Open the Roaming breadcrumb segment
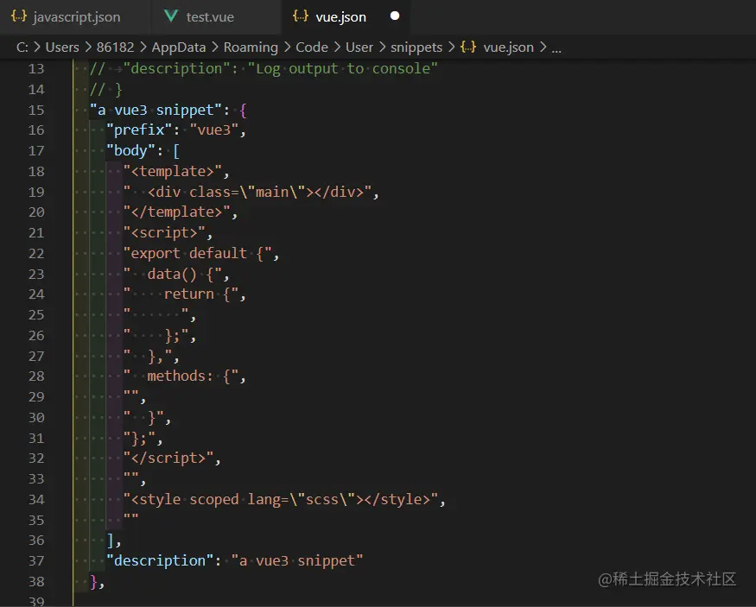 (x=251, y=47)
